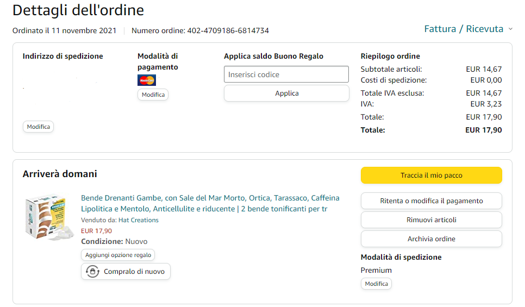This screenshot has width=525, height=307.
Task: Click the Mastercard payment card icon
Action: click(x=147, y=80)
